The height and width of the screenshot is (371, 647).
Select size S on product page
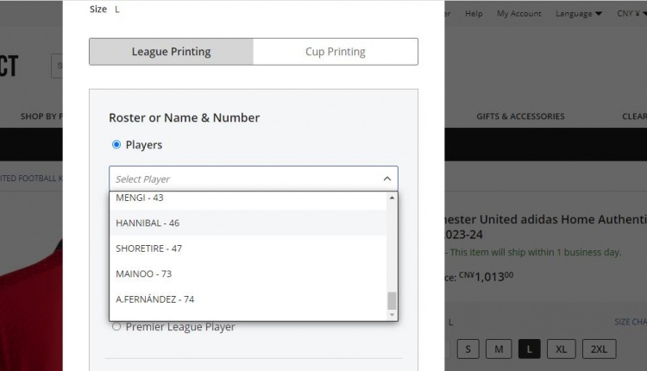pos(468,349)
